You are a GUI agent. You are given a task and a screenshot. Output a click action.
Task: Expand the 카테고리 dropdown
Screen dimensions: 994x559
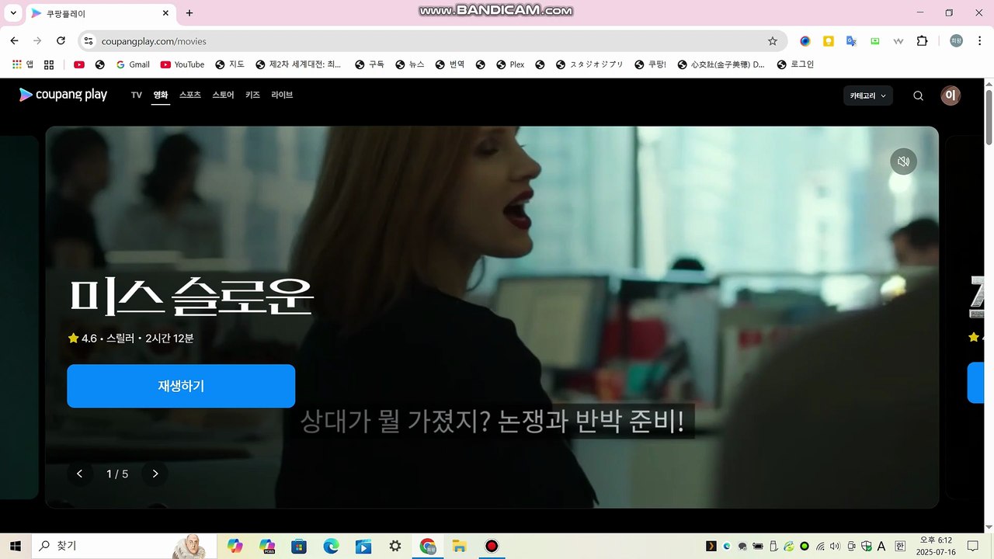[868, 95]
